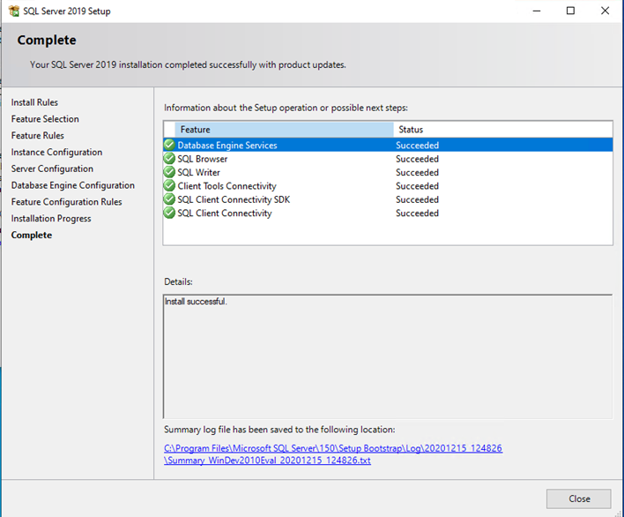The image size is (624, 517).
Task: Select the SQL Browser feature row
Action: pyautogui.click(x=388, y=159)
